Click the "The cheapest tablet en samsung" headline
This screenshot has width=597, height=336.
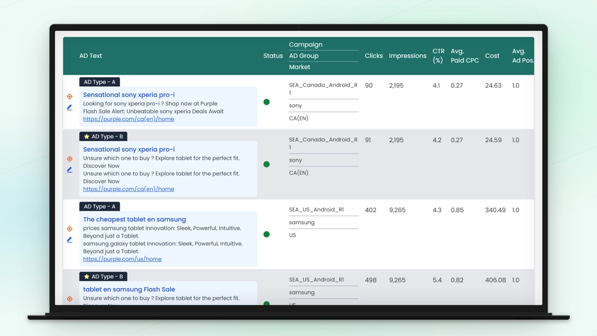(x=134, y=219)
